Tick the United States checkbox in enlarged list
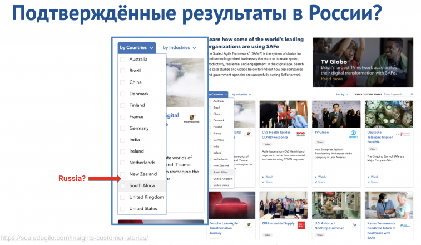 pos(122,209)
